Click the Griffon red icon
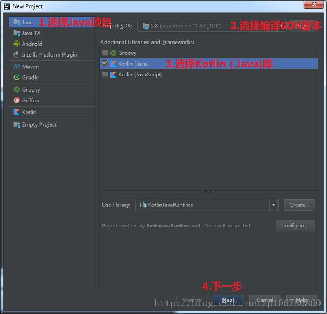 (x=17, y=100)
